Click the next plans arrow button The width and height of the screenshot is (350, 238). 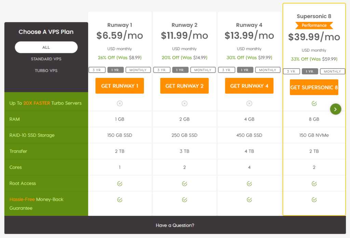click(336, 109)
